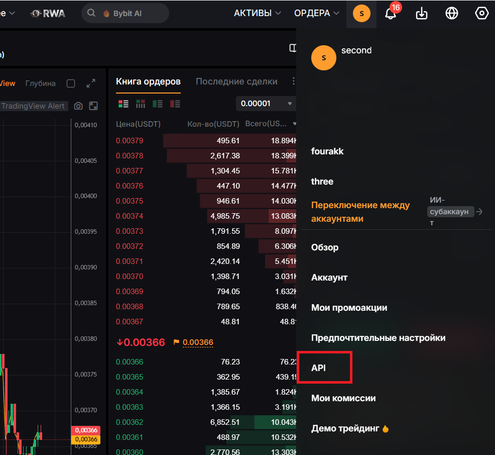The height and width of the screenshot is (455, 495).
Task: Switch to Последние сделки tab
Action: (236, 81)
